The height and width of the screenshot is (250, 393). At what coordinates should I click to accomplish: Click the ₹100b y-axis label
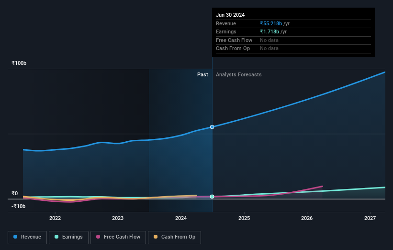pyautogui.click(x=19, y=63)
